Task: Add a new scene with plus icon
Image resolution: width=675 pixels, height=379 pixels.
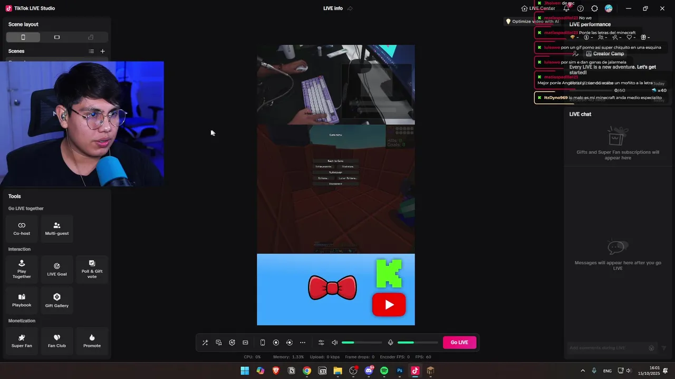Action: [102, 51]
